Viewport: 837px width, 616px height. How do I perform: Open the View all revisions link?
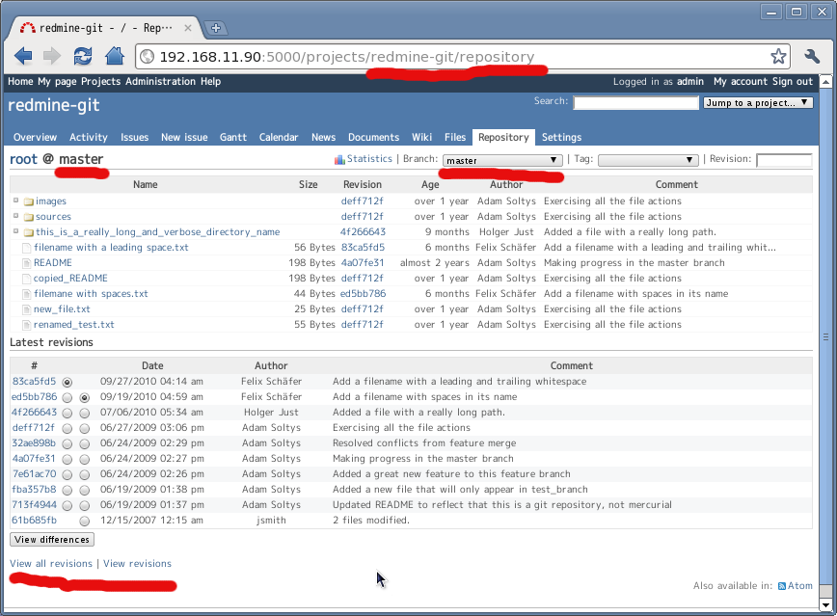point(51,564)
